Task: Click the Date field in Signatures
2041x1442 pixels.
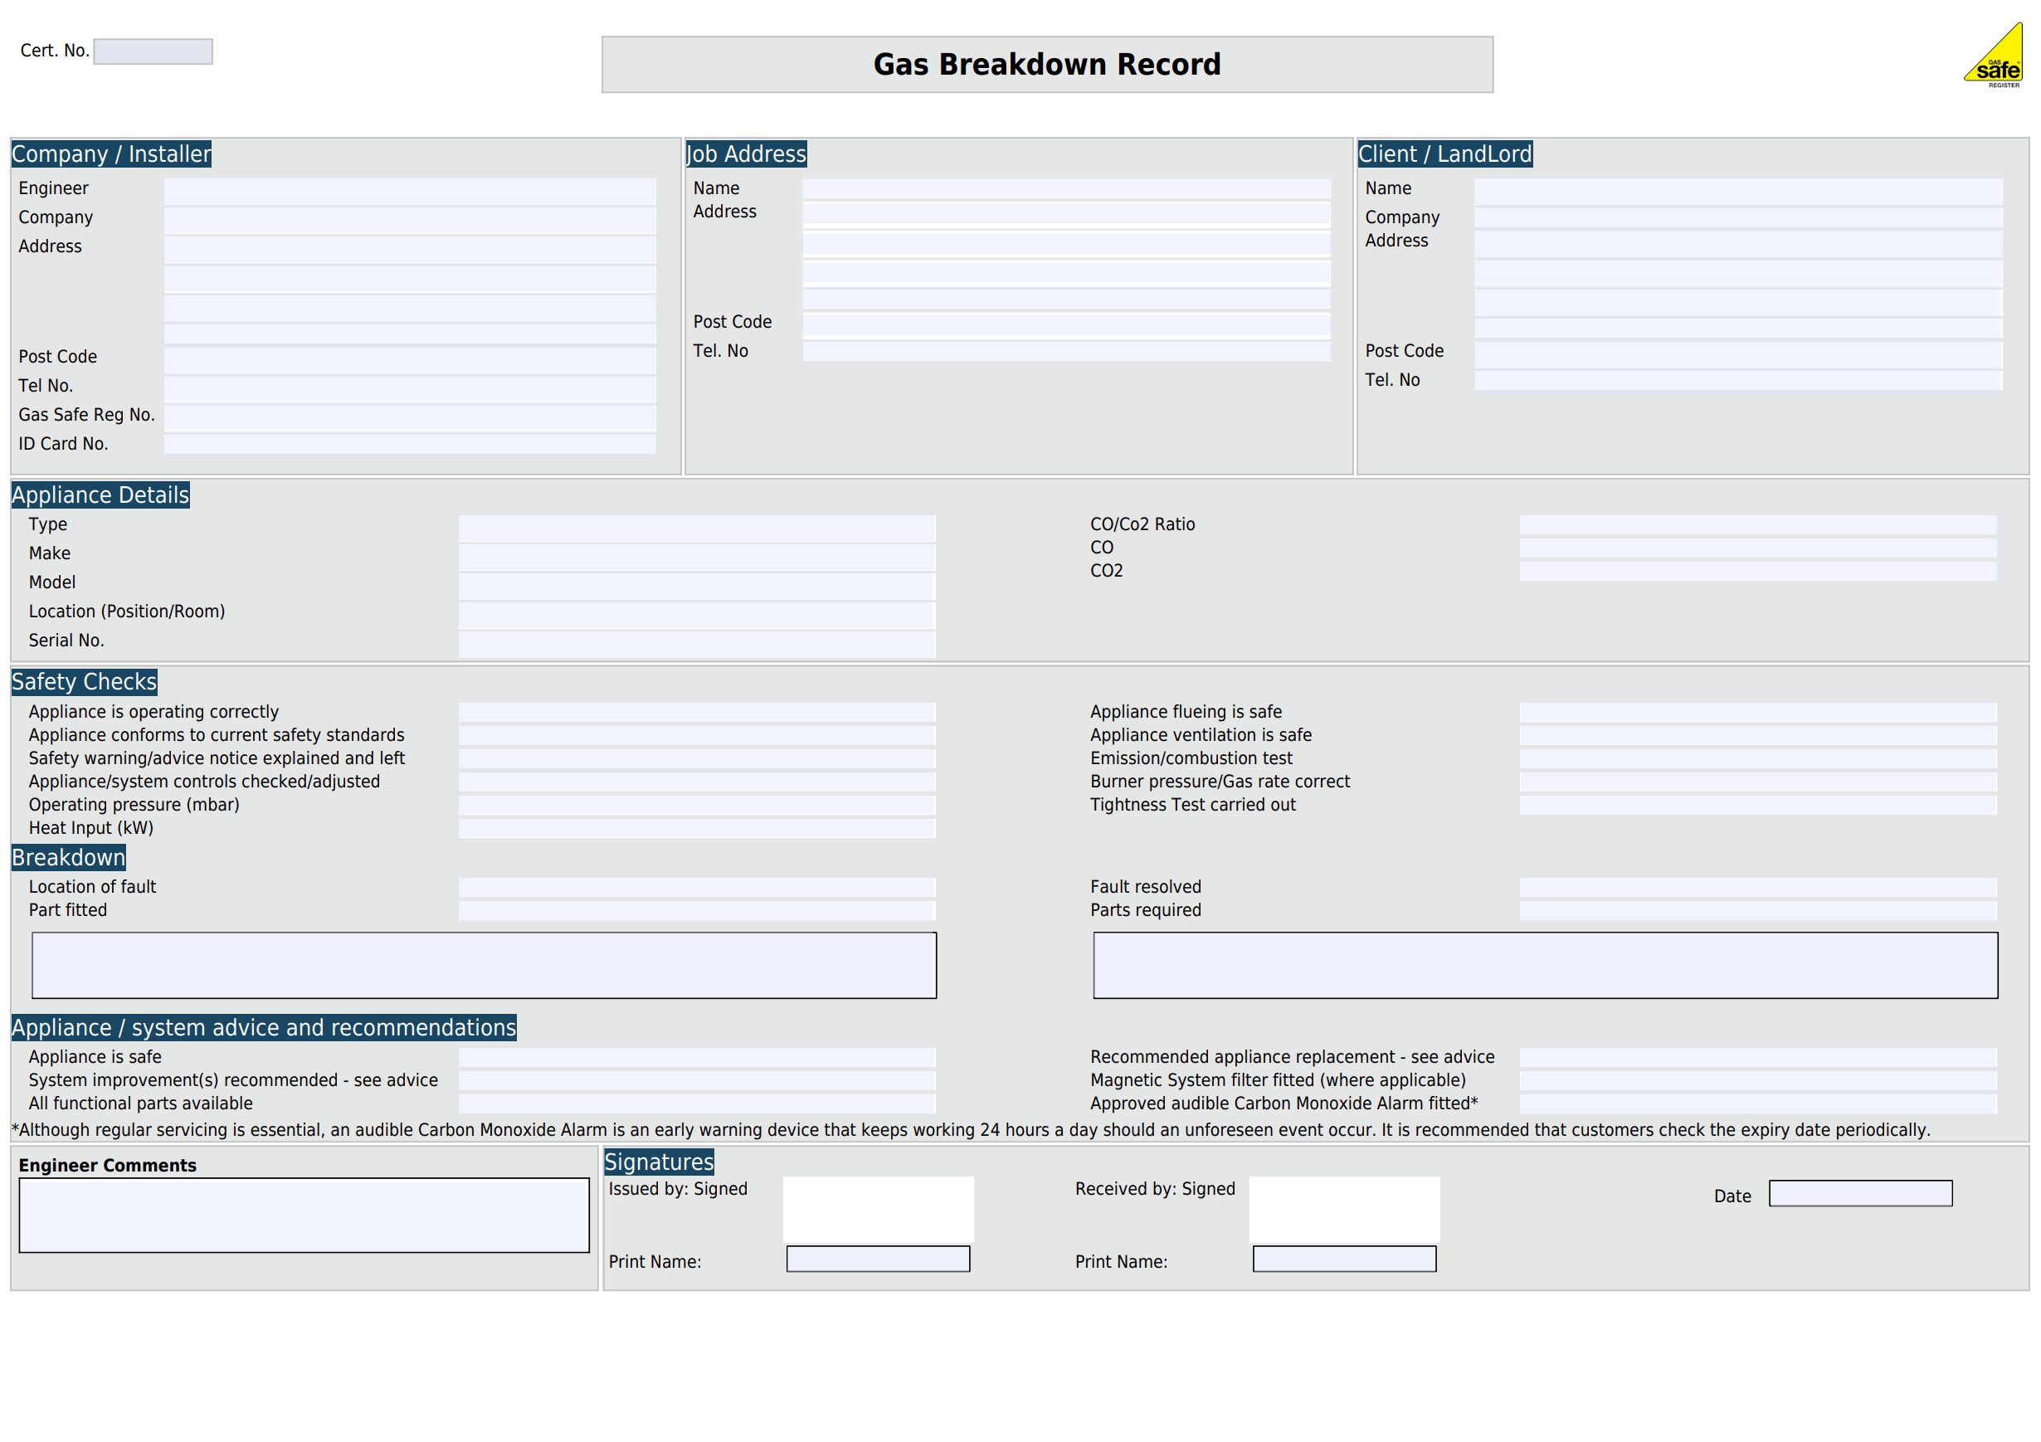Action: pyautogui.click(x=1859, y=1193)
